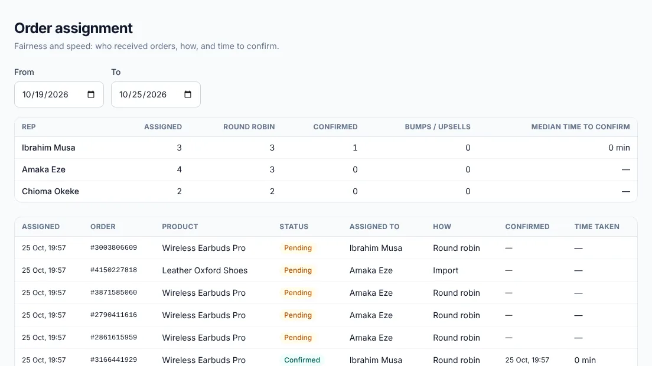Viewport: 652px width, 366px height.
Task: Click Round robin cell for order #3871585060
Action: point(456,293)
